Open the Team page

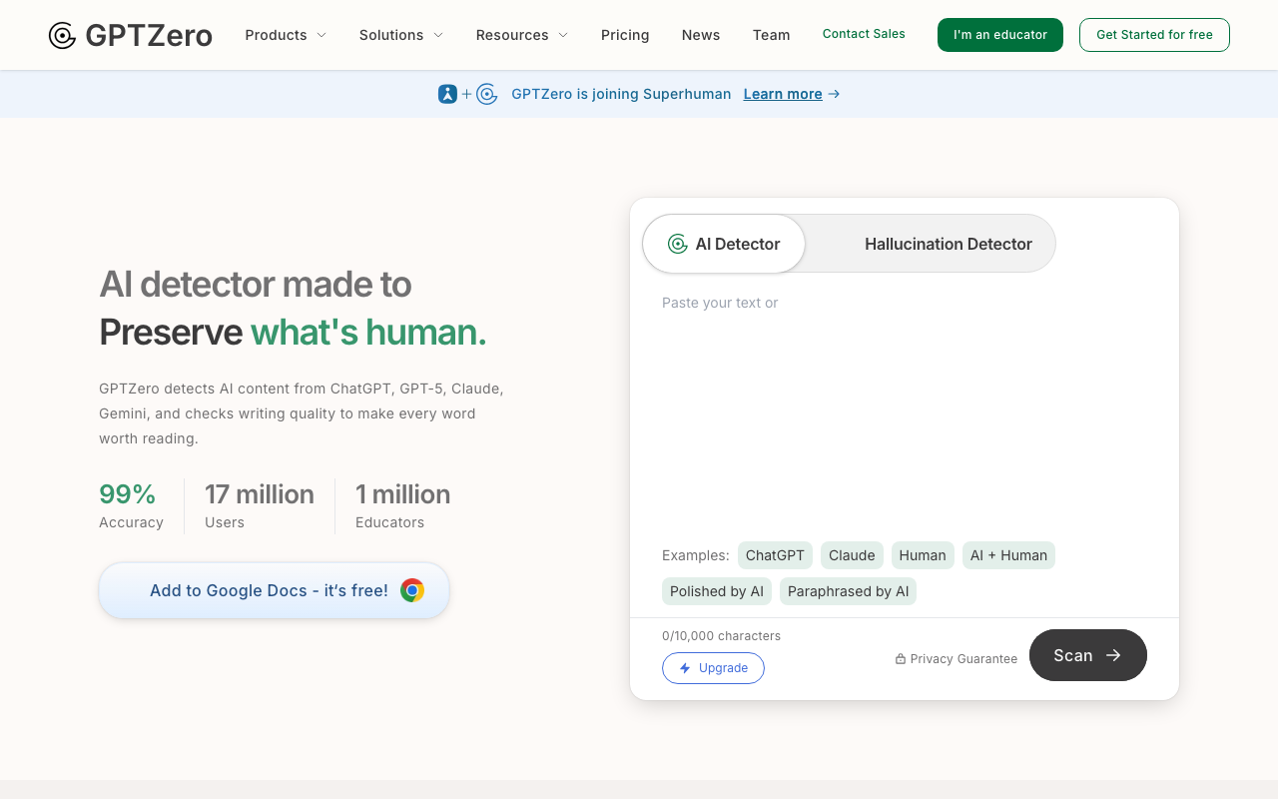pyautogui.click(x=771, y=35)
